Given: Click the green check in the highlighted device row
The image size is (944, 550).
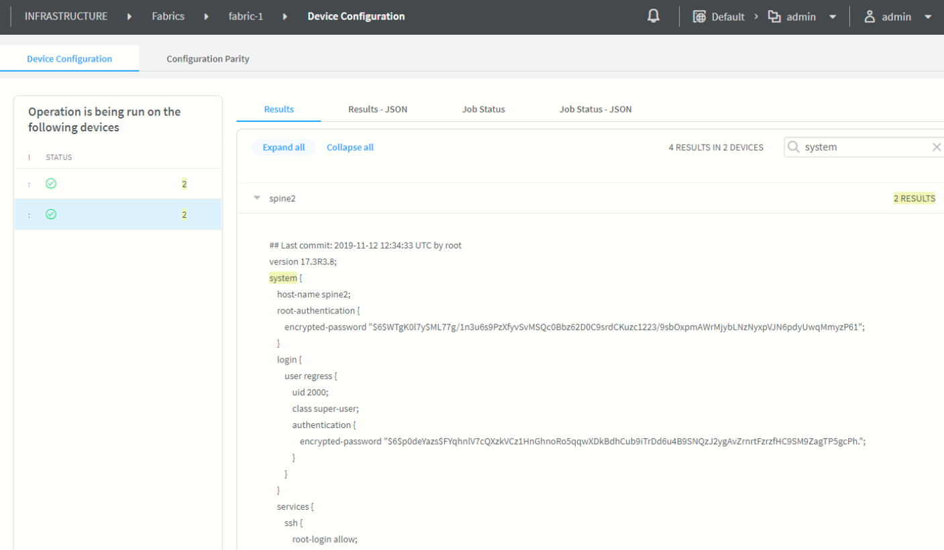Looking at the screenshot, I should click(x=51, y=214).
